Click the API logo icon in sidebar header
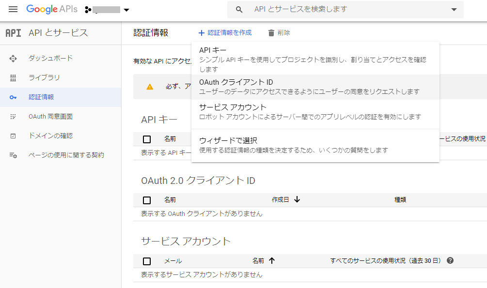This screenshot has height=288, width=487. click(x=14, y=33)
